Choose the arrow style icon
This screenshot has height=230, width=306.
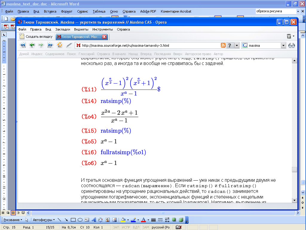click(167, 220)
